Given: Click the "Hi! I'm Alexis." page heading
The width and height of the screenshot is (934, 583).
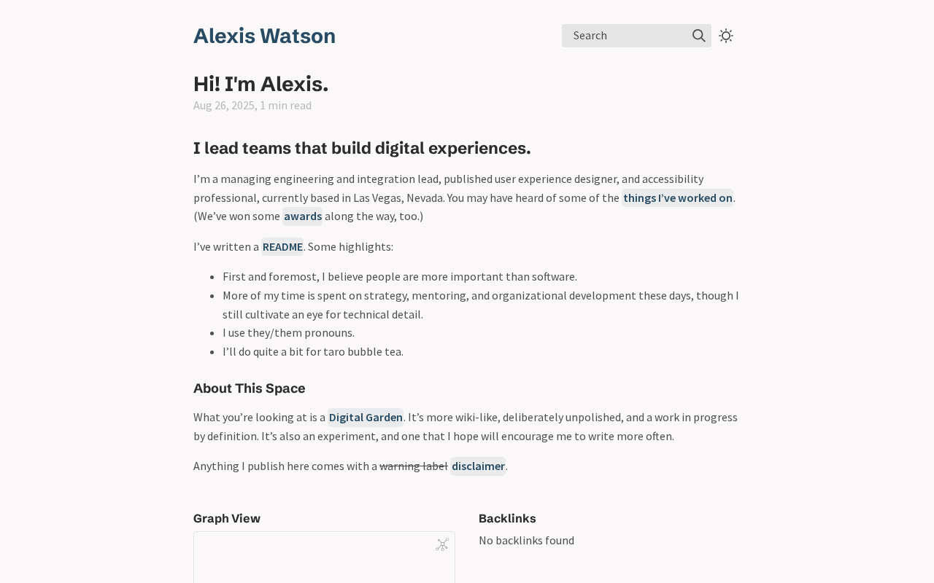Looking at the screenshot, I should (x=260, y=85).
